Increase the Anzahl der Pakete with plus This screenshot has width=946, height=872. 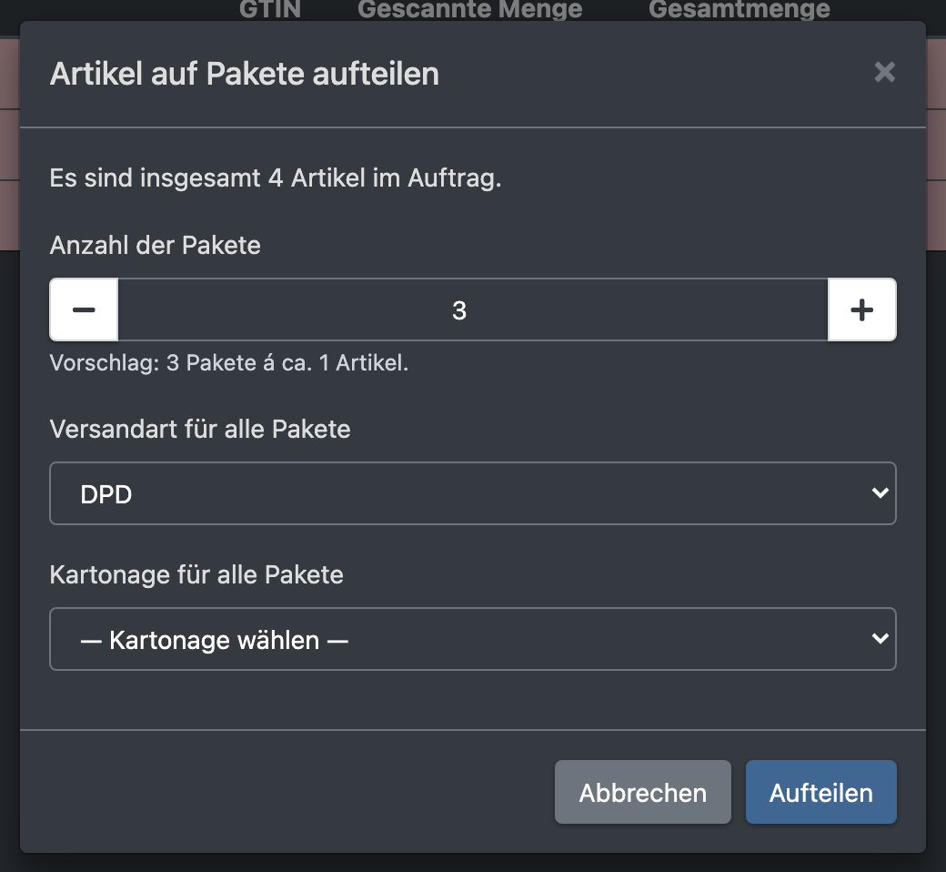861,309
